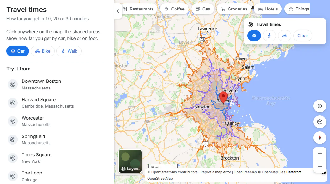The image size is (330, 184).
Task: Click the I-290 highway shield
Action: (132, 108)
